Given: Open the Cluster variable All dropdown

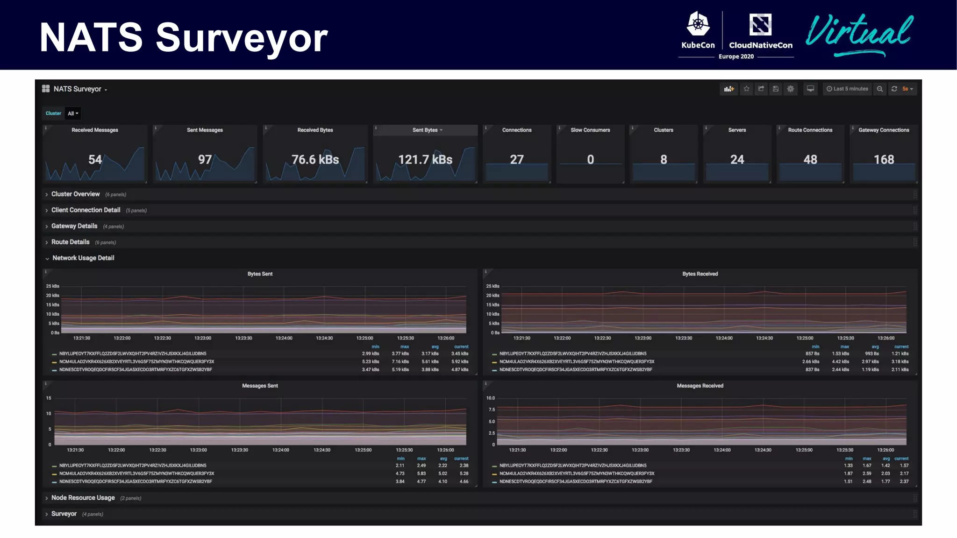Looking at the screenshot, I should click(73, 113).
